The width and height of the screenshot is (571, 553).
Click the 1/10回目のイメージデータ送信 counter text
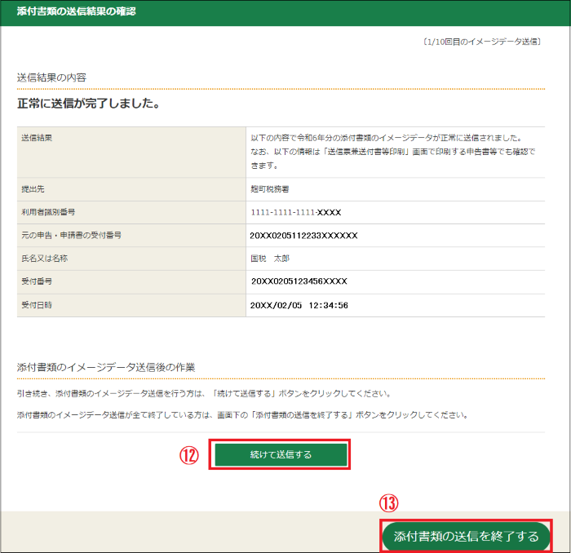click(x=481, y=41)
